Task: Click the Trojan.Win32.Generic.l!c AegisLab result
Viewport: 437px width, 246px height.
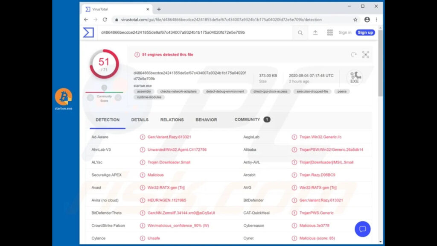Action: coord(320,137)
